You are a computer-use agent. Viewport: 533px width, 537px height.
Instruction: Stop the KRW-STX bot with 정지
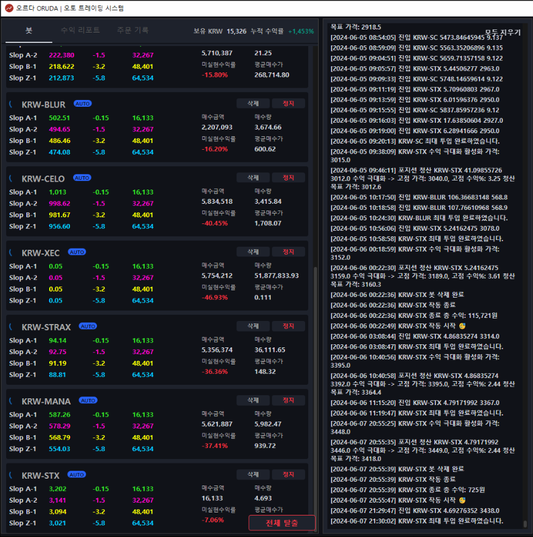coord(288,474)
